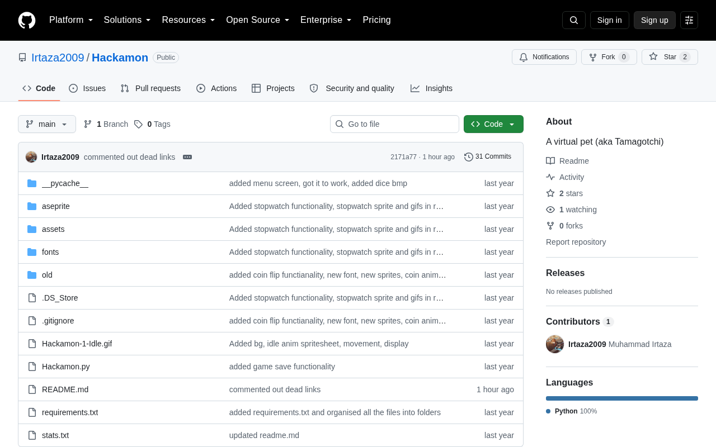This screenshot has width=716, height=447.
Task: Click the Hackamon.py file icon
Action: (32, 367)
